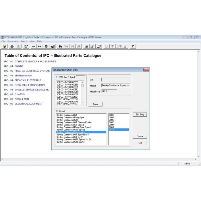The image size is (201, 201).
Task: Select VIN SCBCU8ZA8AC061739 in list
Action: click(x=67, y=99)
